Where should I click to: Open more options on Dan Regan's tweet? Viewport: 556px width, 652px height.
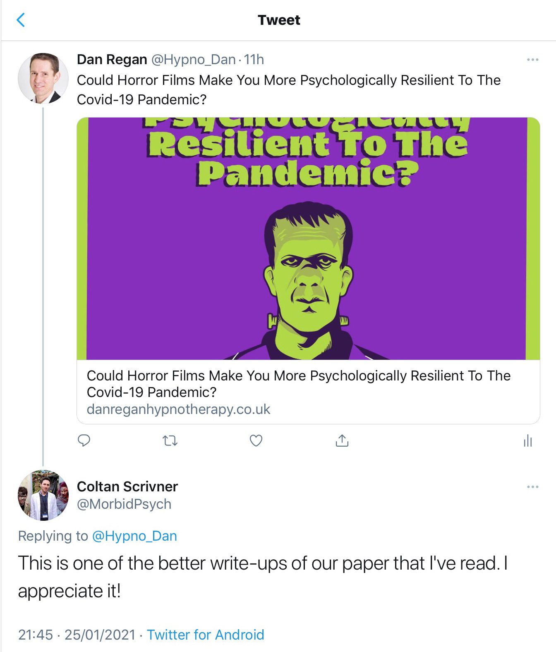pos(532,60)
